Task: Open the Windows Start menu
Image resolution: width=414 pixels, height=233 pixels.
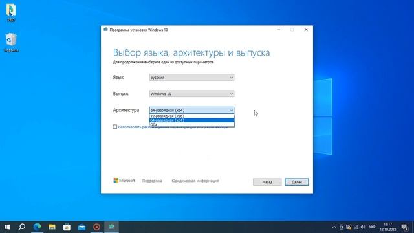Action: pos(7,227)
